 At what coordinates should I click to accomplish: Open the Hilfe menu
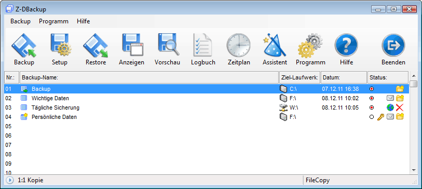pyautogui.click(x=84, y=21)
